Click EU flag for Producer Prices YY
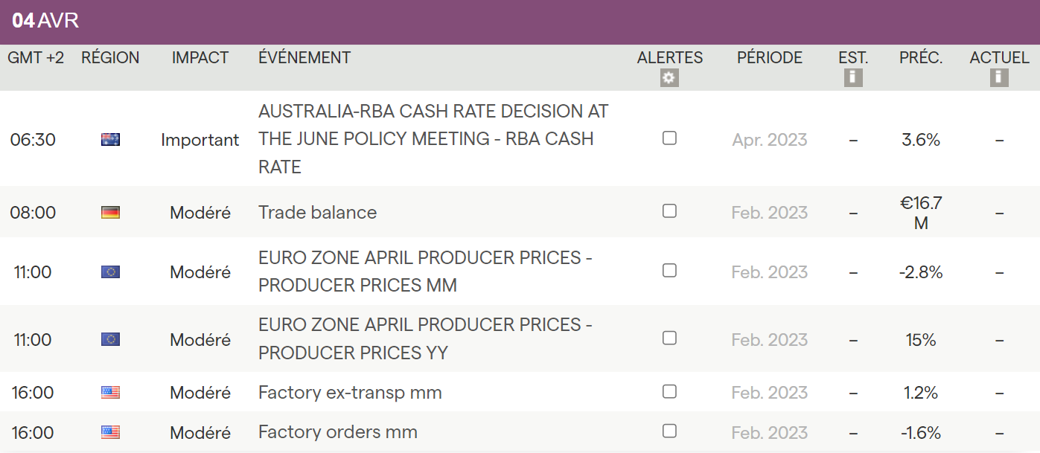 110,340
